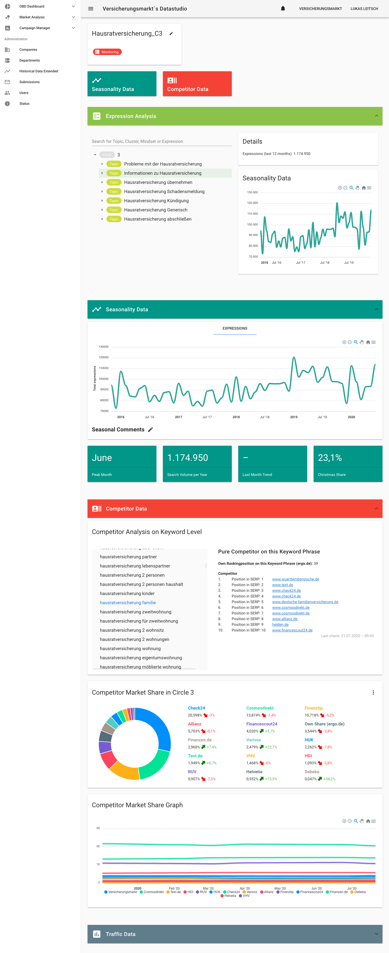Edit the Hausratversicherung_C3 title with pencil icon
Screen dimensions: 389x953
pos(171,34)
